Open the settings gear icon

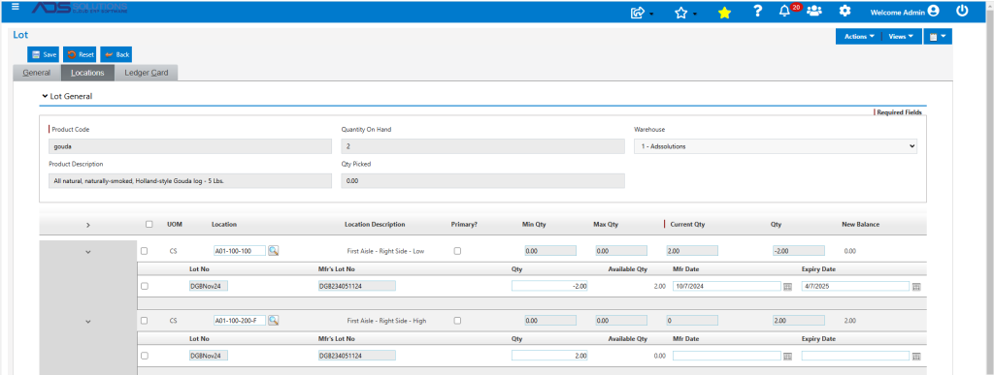tap(845, 11)
